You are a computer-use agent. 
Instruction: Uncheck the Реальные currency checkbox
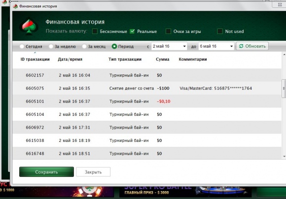coord(132,31)
